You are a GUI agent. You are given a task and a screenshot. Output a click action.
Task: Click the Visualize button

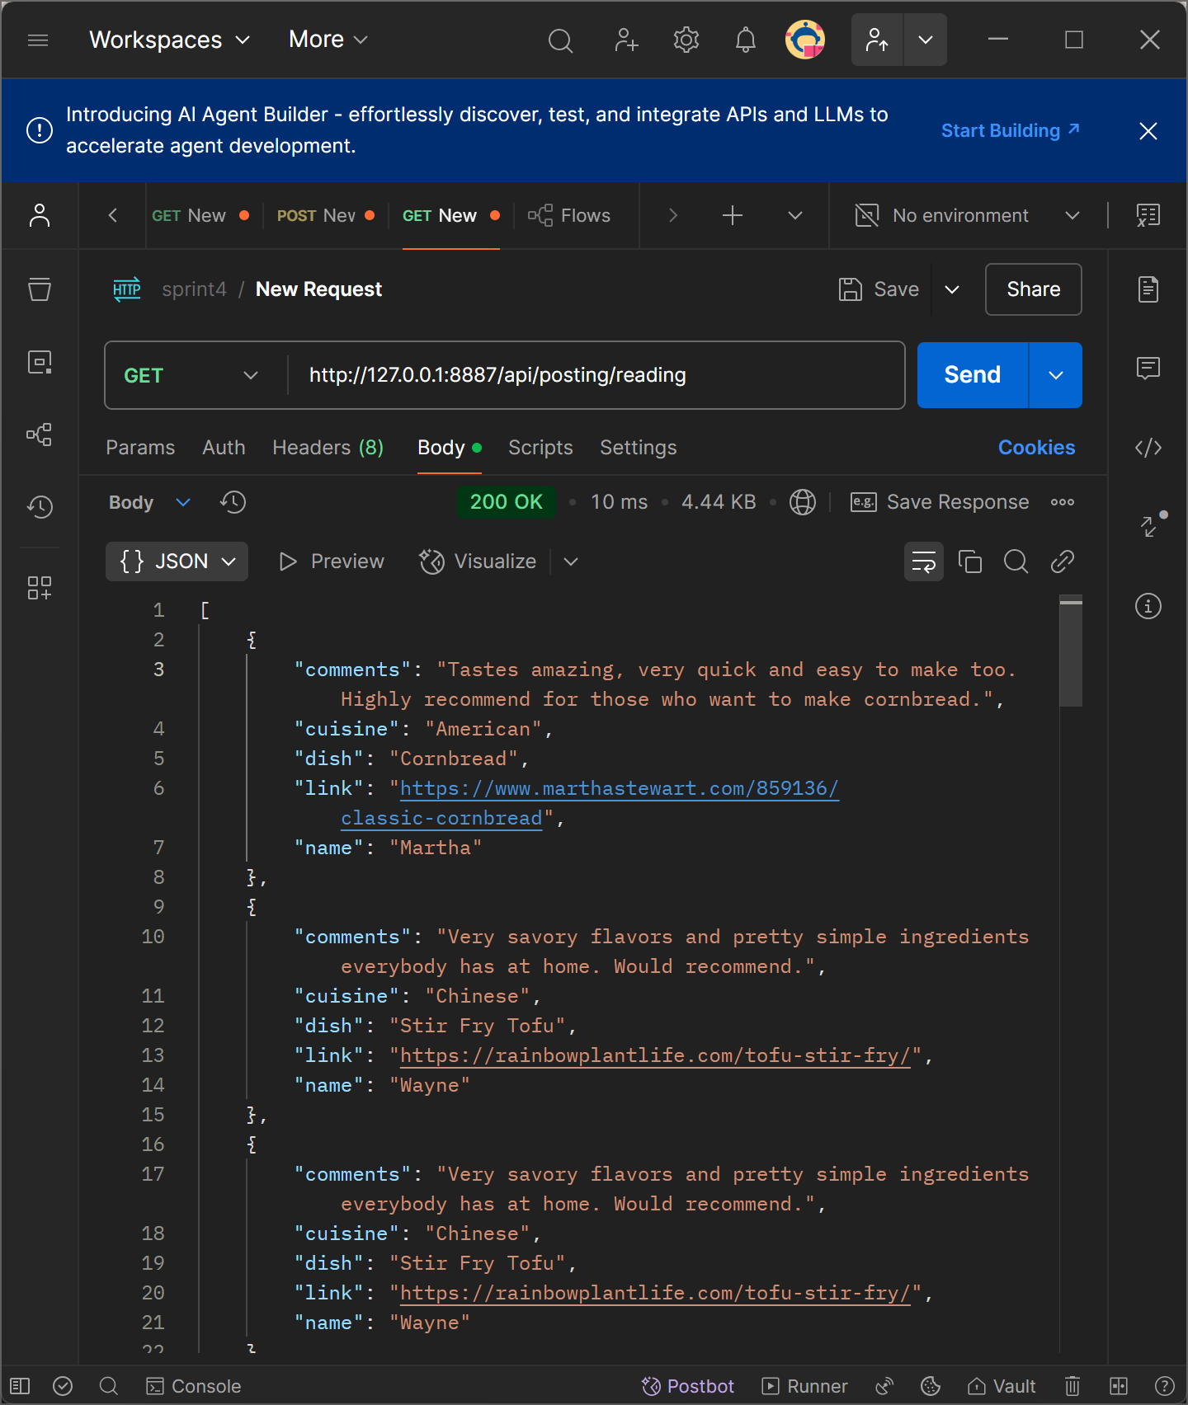pyautogui.click(x=478, y=562)
